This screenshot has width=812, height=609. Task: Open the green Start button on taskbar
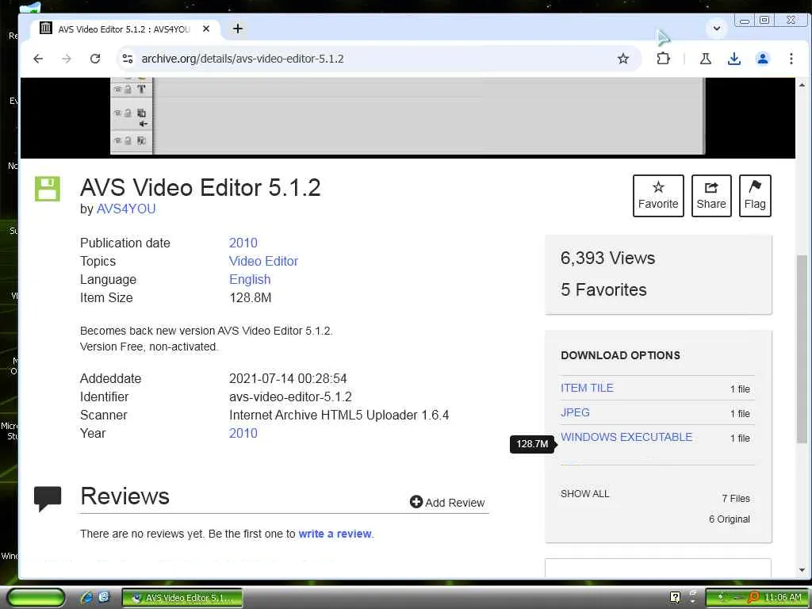tap(36, 598)
